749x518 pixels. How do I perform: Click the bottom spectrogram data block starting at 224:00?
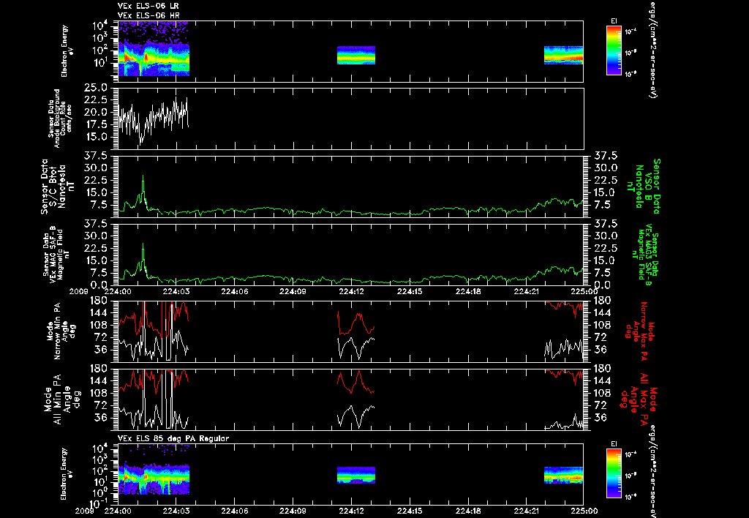154,469
